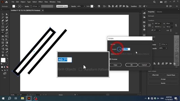The height and width of the screenshot is (101, 180).
Task: Set fill to None in toolbar
Action: (7, 67)
